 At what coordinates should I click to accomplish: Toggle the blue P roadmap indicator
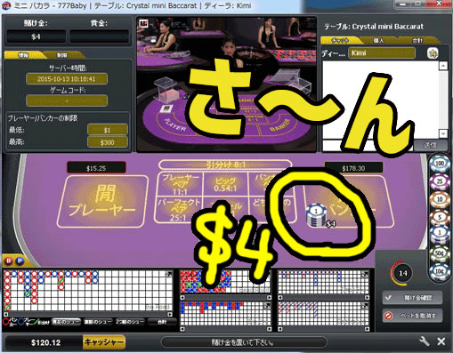[x=20, y=261]
